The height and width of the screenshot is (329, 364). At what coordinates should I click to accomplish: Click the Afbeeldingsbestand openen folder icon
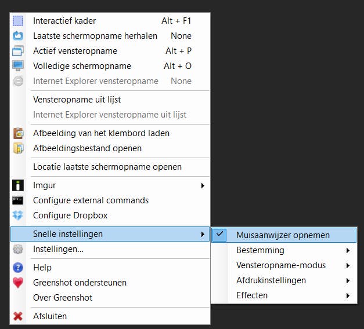(18, 148)
